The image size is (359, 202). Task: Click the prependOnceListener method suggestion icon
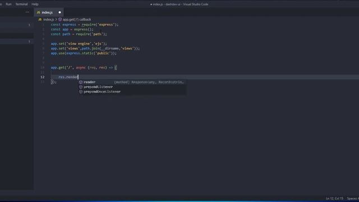pos(81,91)
